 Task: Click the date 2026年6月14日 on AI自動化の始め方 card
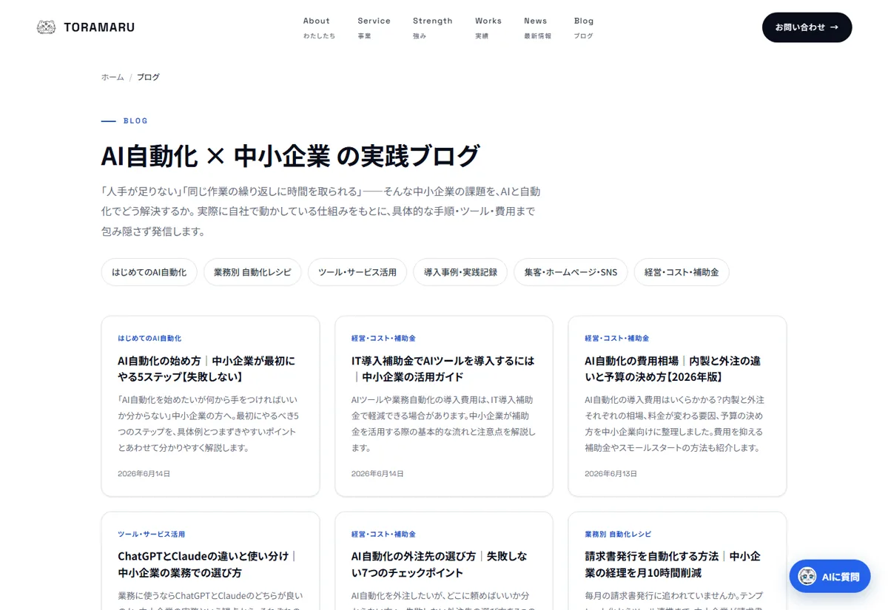point(144,473)
